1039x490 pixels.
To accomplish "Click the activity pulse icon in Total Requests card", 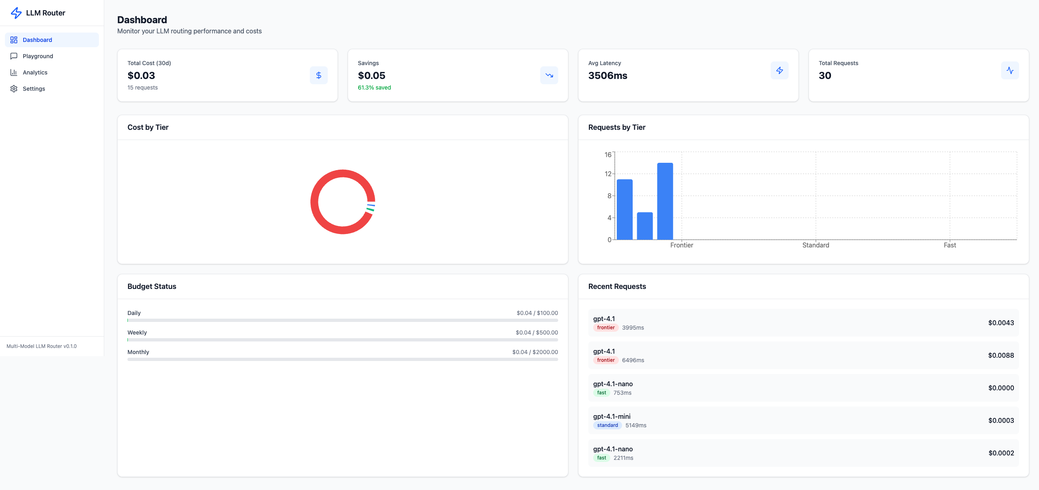I will pyautogui.click(x=1010, y=70).
